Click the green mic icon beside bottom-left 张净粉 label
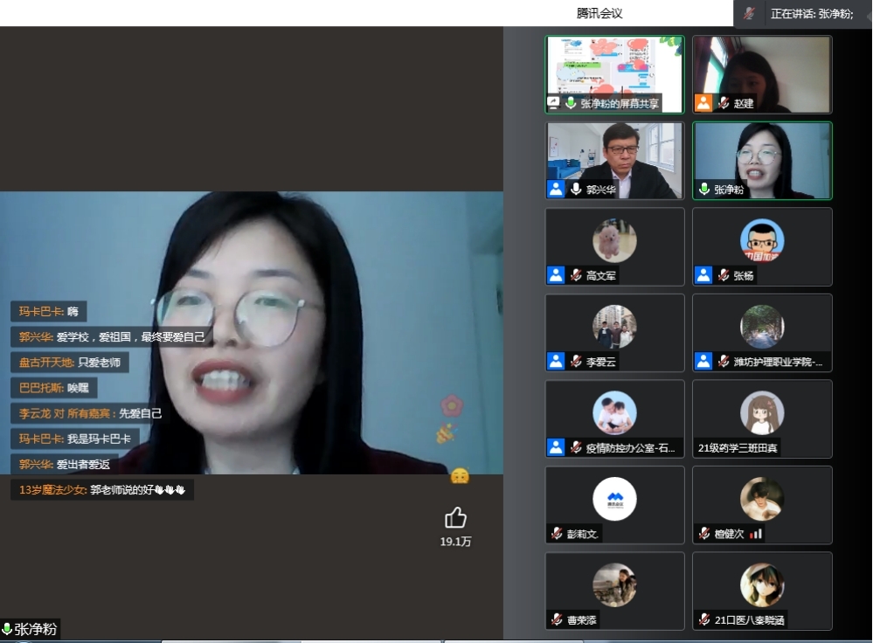Viewport: 873px width, 643px height. pyautogui.click(x=7, y=629)
